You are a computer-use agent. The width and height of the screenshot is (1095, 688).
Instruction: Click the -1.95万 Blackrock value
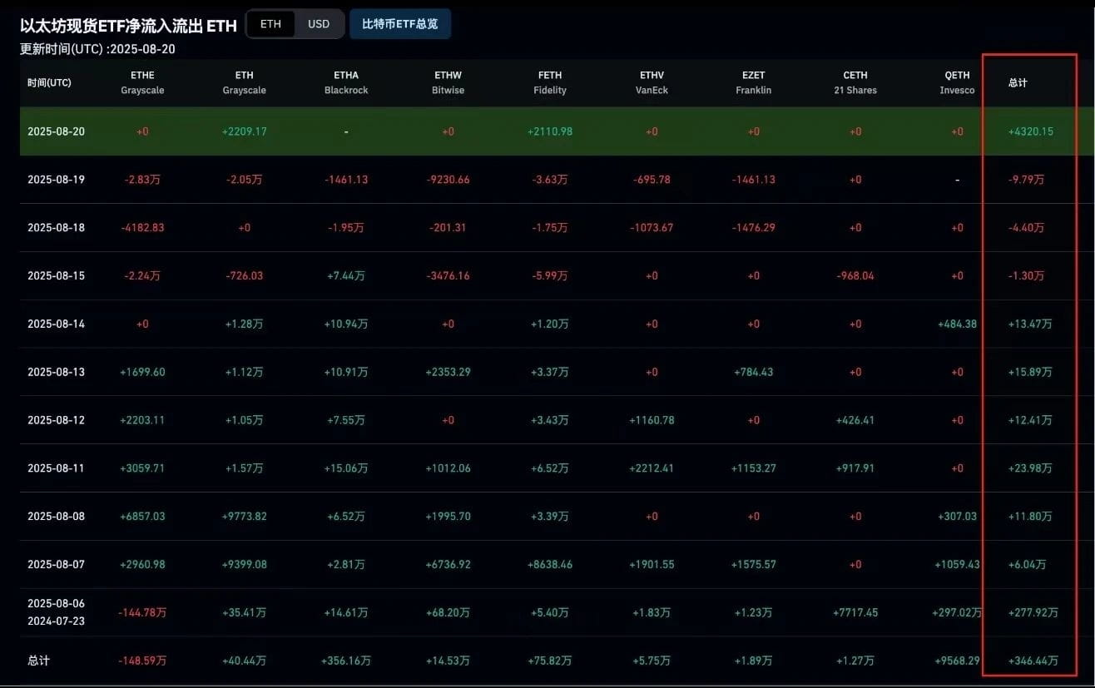click(346, 228)
